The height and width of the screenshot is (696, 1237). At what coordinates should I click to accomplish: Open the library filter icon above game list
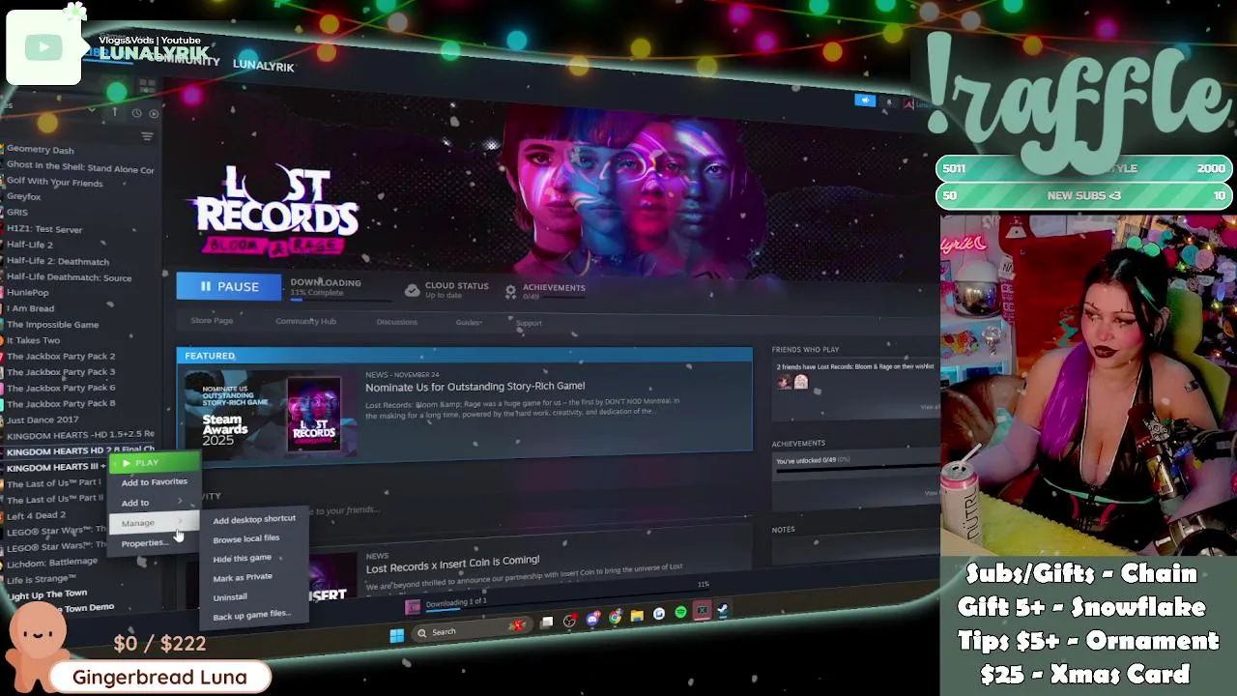pos(147,136)
